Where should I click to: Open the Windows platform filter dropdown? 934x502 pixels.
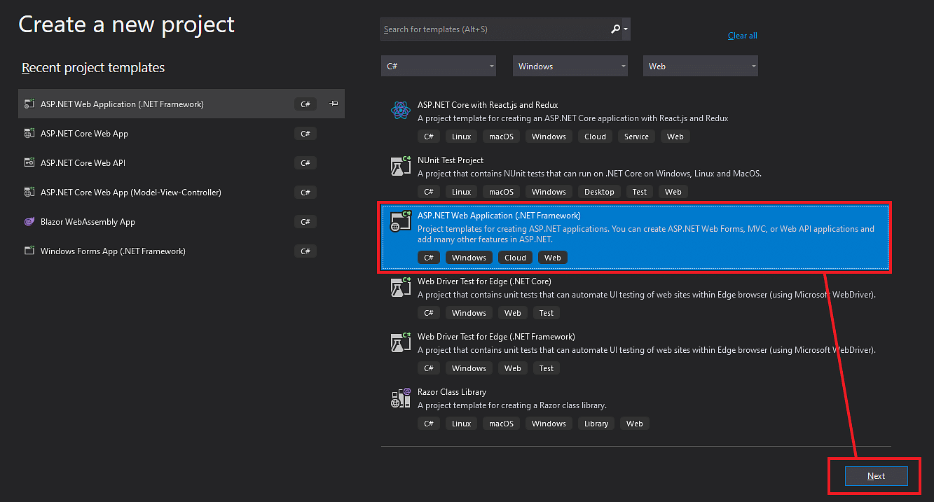570,67
